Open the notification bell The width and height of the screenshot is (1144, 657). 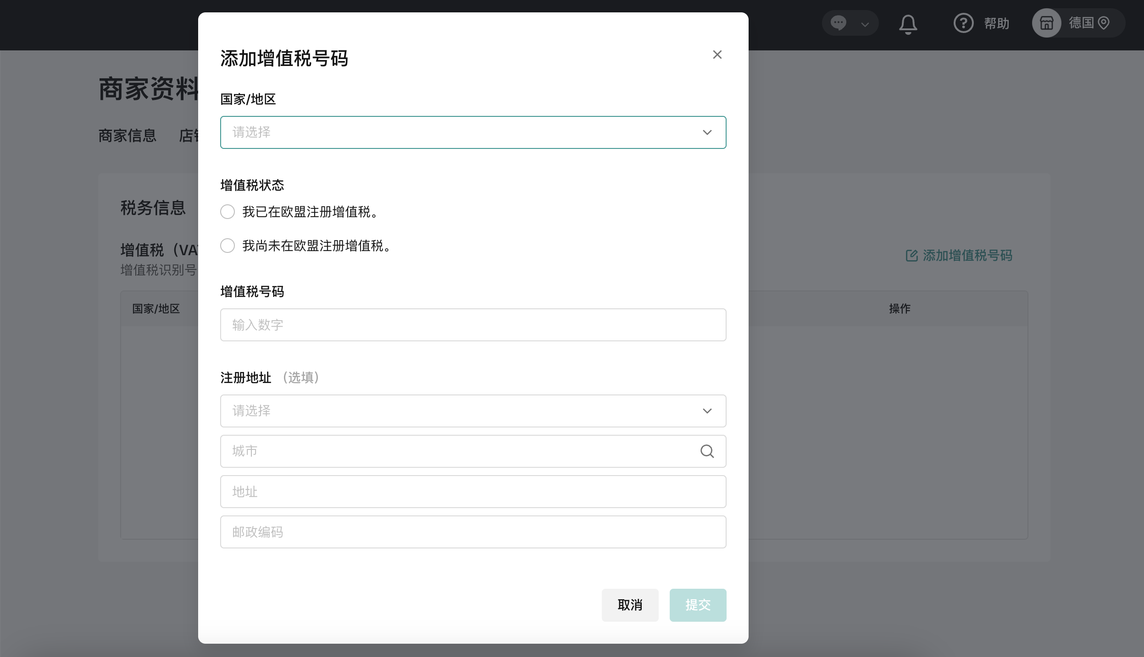[x=908, y=24]
